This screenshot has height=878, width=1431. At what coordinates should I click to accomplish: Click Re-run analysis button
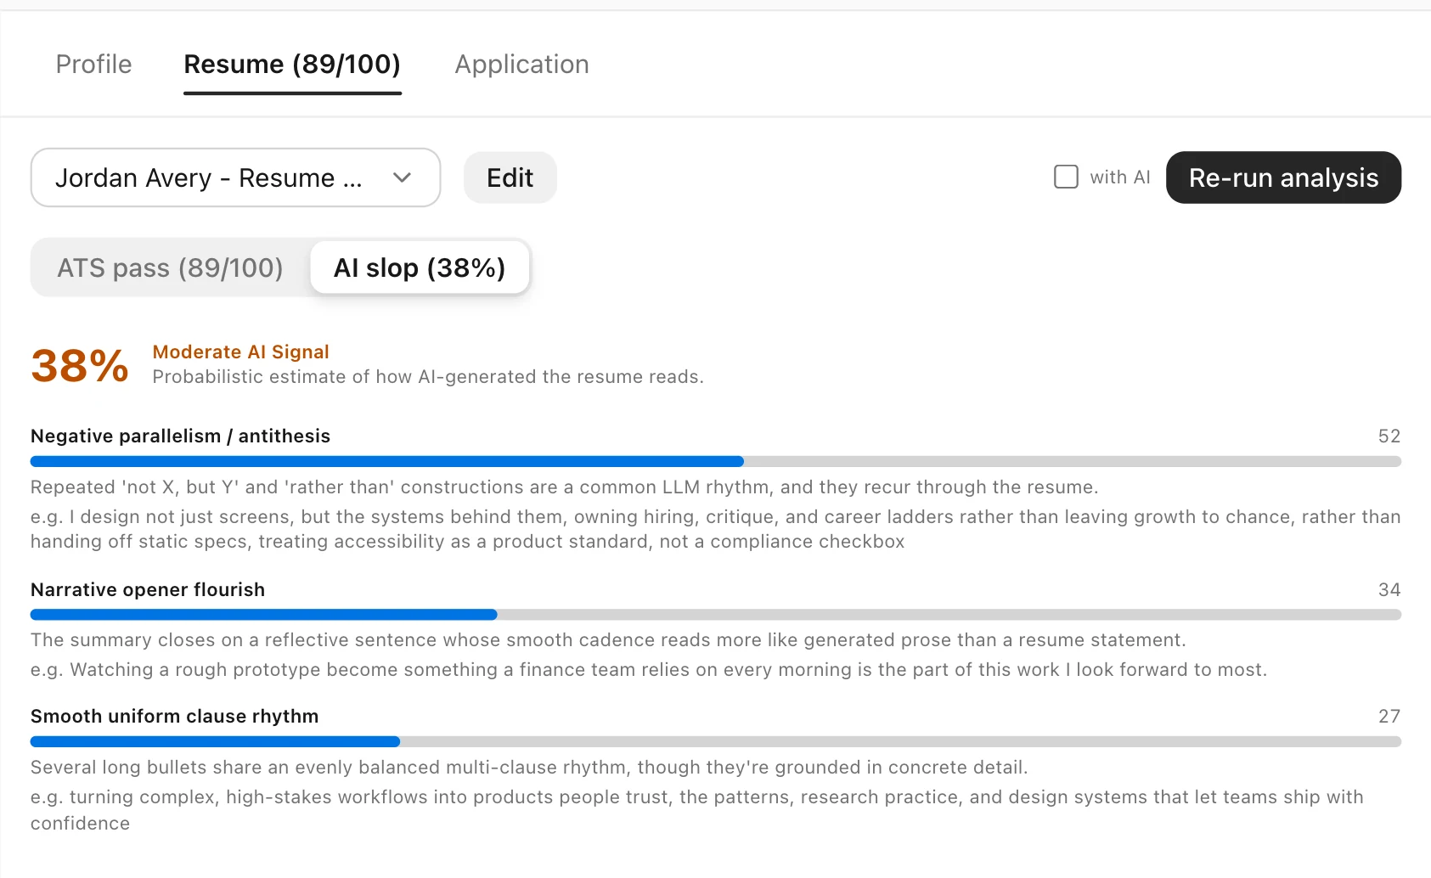coord(1283,177)
